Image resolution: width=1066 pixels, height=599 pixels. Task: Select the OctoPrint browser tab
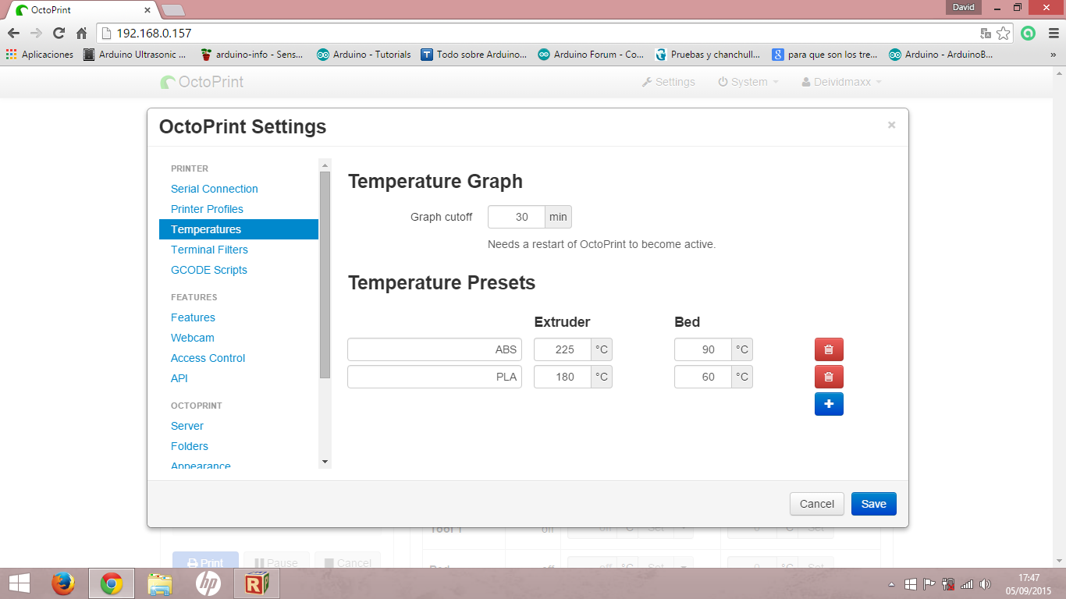[x=84, y=9]
